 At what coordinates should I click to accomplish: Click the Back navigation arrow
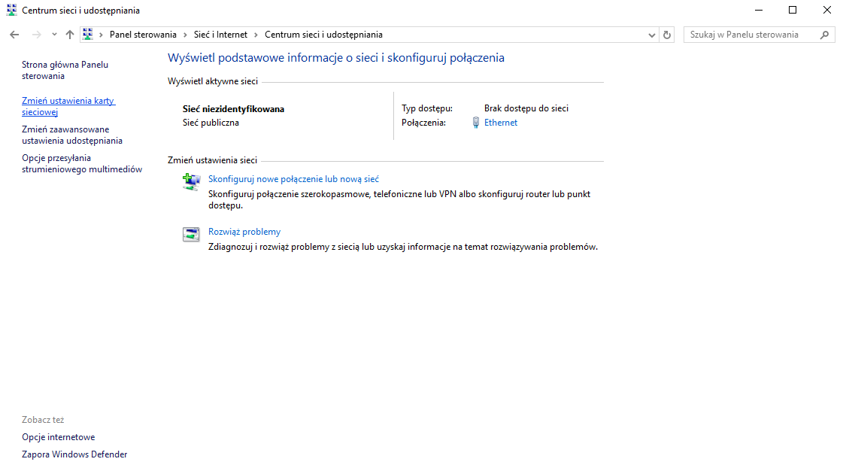(14, 35)
